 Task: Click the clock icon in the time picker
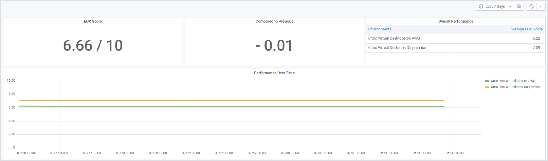click(x=481, y=7)
